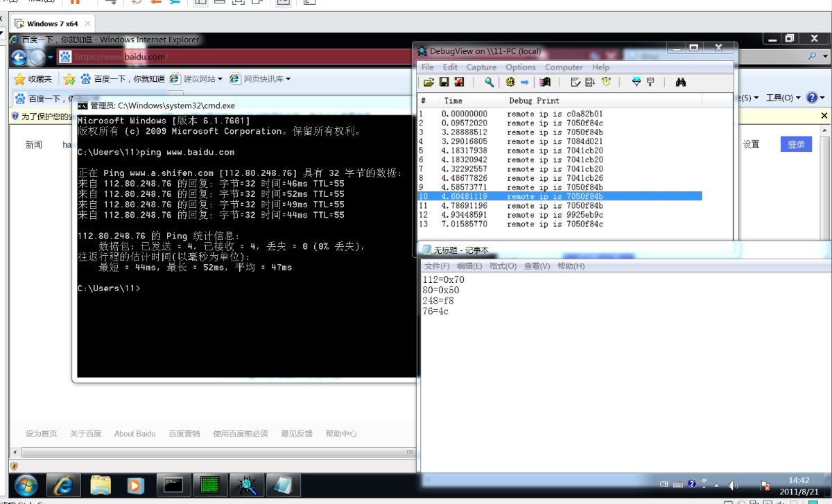
Task: Click the History depth icon in DebugView
Action: [650, 82]
